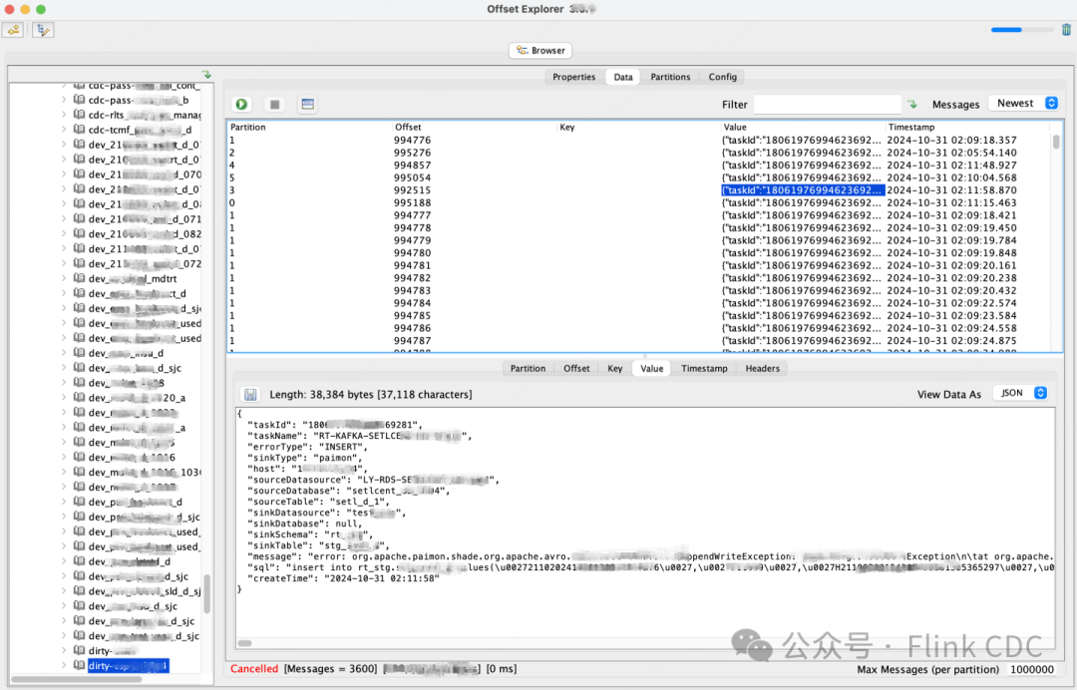The height and width of the screenshot is (690, 1077).
Task: Expand the dev topic ending in 072
Action: pos(64,263)
